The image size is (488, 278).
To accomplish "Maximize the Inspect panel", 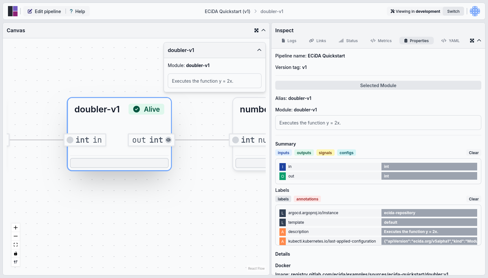I will pos(472,41).
